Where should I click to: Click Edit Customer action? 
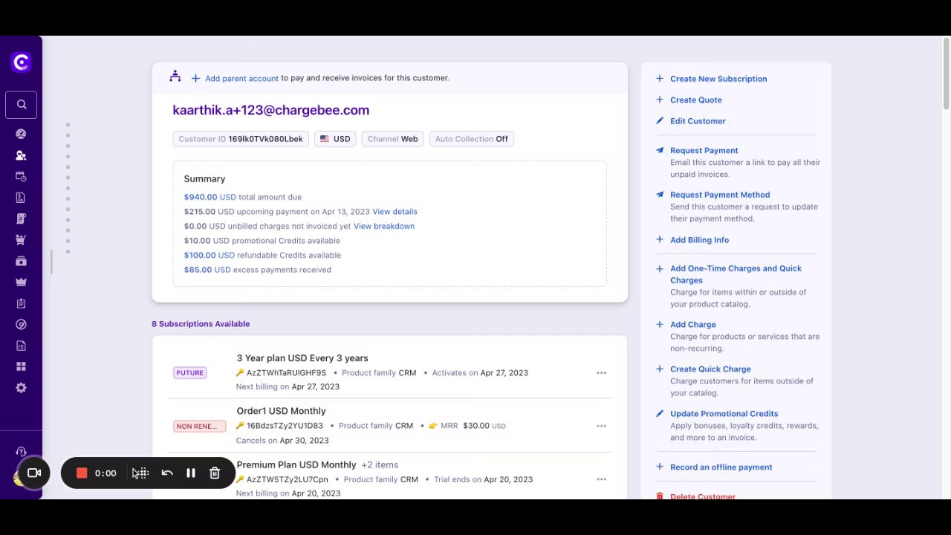click(x=698, y=121)
